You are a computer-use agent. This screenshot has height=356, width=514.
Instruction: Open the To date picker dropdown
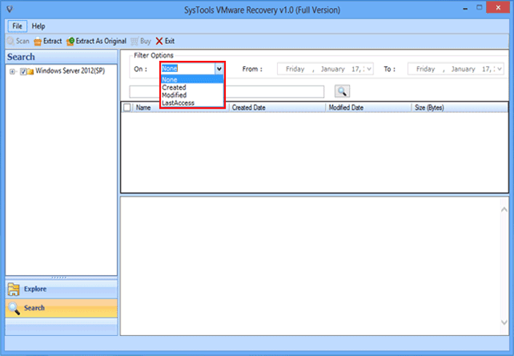coord(500,69)
